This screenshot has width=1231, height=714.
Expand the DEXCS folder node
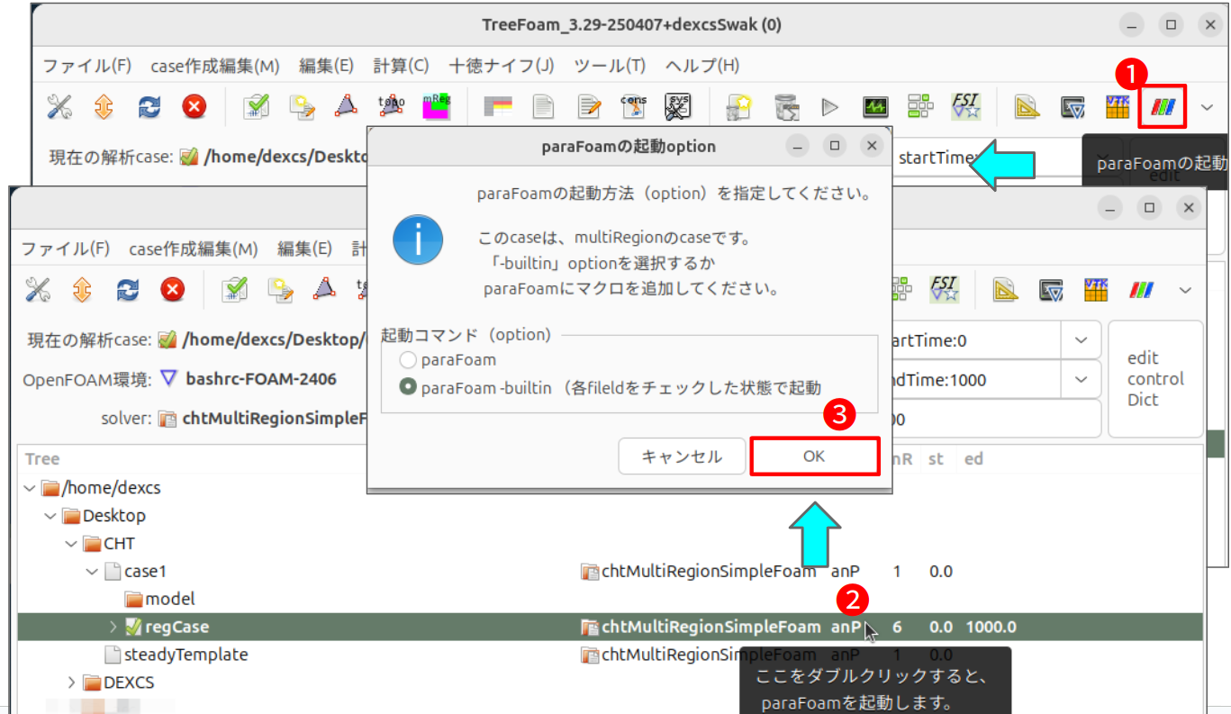point(71,682)
